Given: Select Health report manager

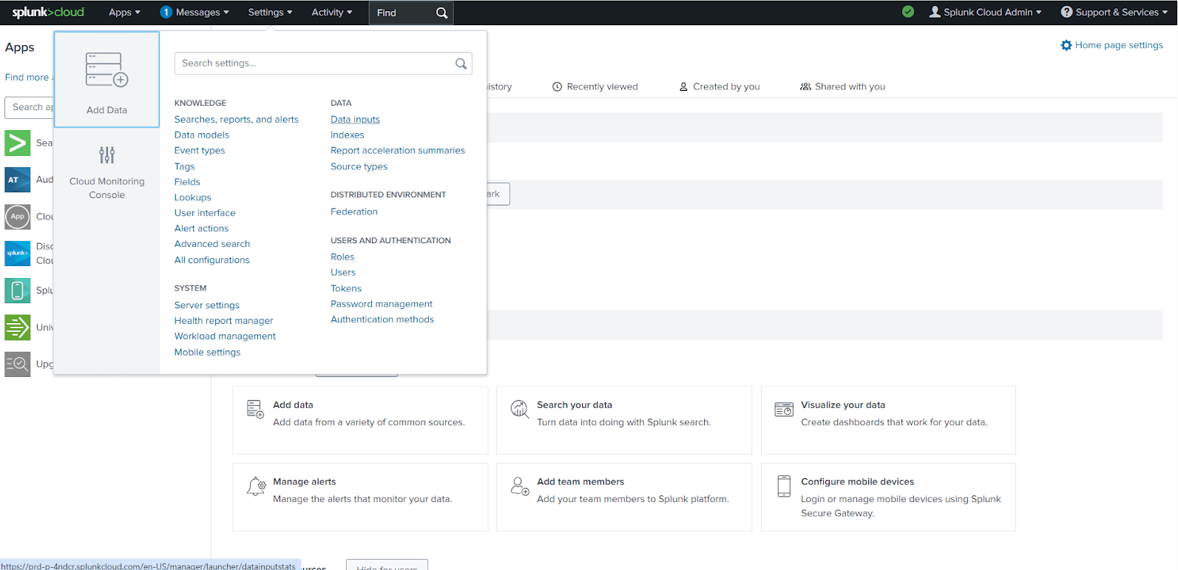Looking at the screenshot, I should [x=224, y=320].
